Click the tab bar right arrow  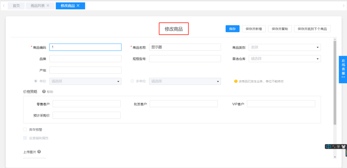(344, 6)
